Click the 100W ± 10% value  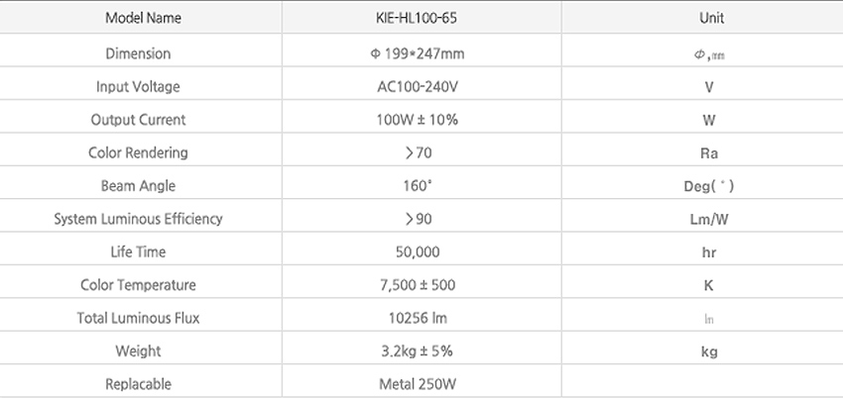tap(418, 120)
